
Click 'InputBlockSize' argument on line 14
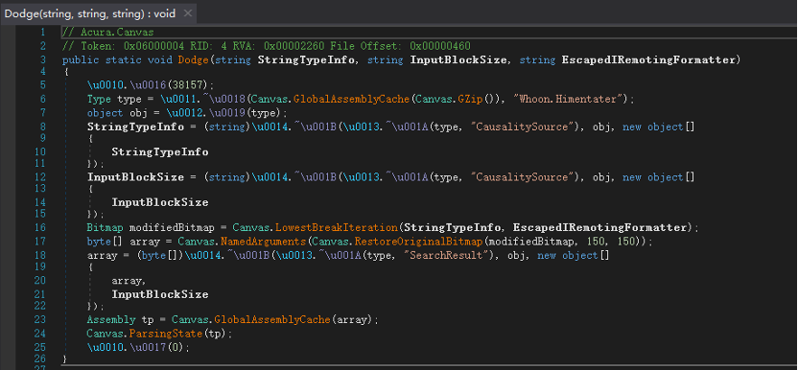click(160, 202)
